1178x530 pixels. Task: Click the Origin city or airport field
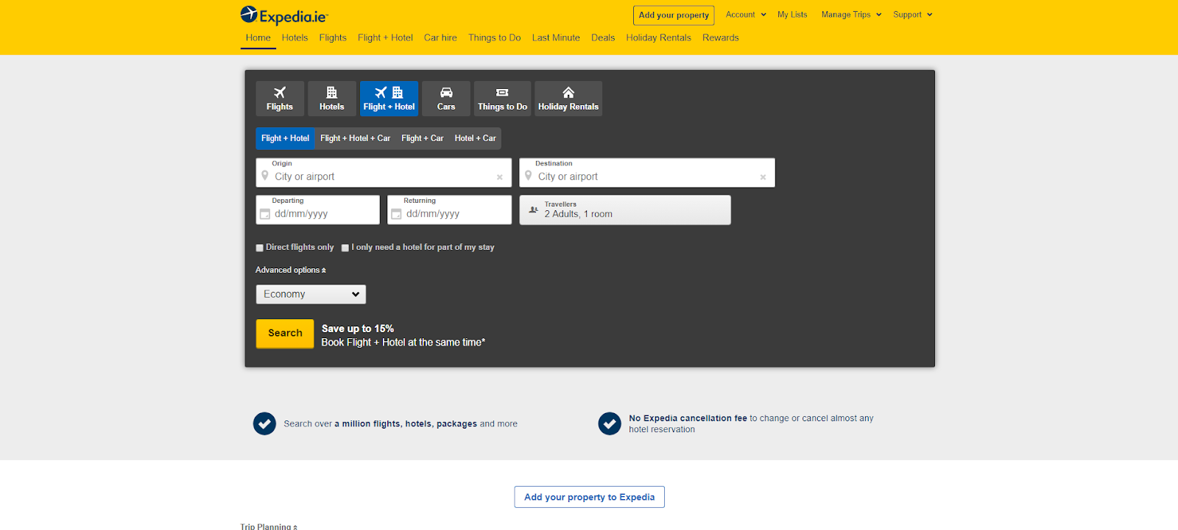point(384,173)
